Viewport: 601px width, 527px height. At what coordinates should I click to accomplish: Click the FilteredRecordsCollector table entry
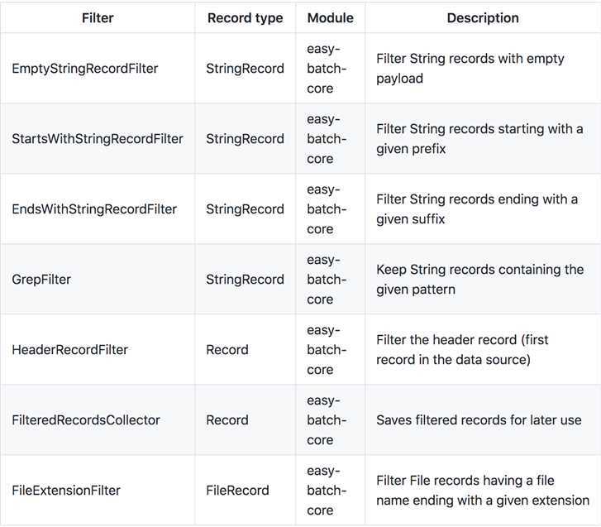tap(86, 420)
